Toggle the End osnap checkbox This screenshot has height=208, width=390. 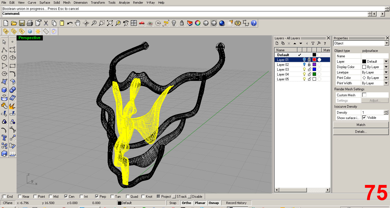point(4,196)
